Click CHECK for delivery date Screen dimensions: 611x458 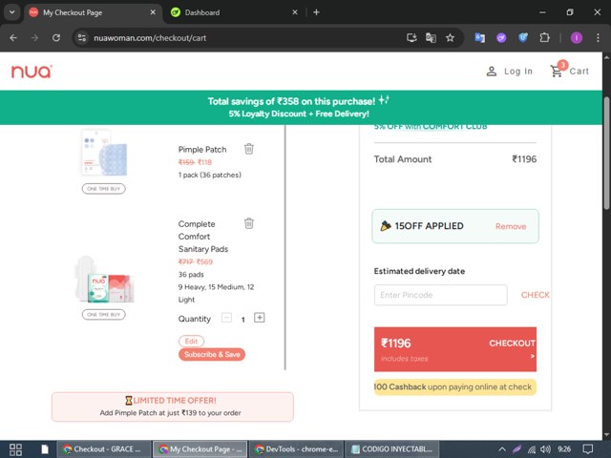tap(535, 295)
